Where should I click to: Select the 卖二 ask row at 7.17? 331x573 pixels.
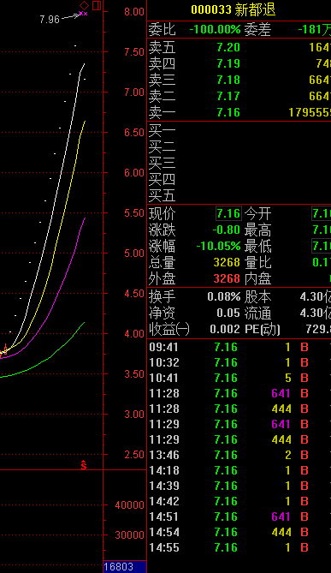239,96
